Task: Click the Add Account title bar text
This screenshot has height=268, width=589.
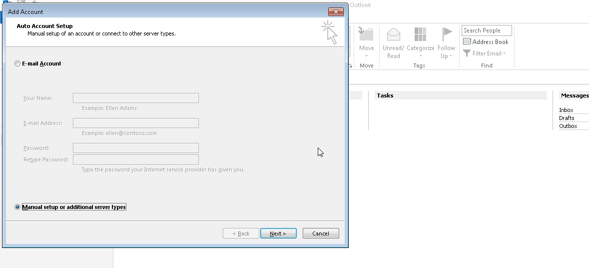Action: click(25, 11)
